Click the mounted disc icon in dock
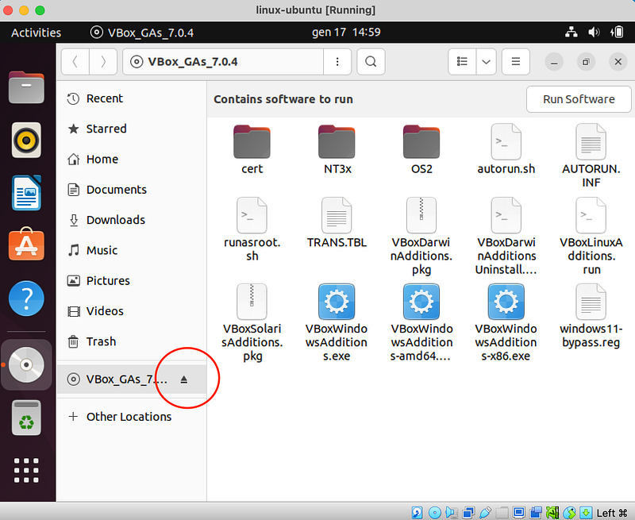Screen dimensions: 635x520 pos(26,364)
